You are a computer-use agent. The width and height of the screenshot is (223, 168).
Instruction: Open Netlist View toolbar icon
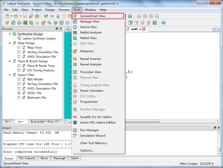31,23
